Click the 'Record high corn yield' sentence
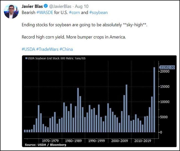This screenshot has height=151, width=180. pyautogui.click(x=73, y=37)
